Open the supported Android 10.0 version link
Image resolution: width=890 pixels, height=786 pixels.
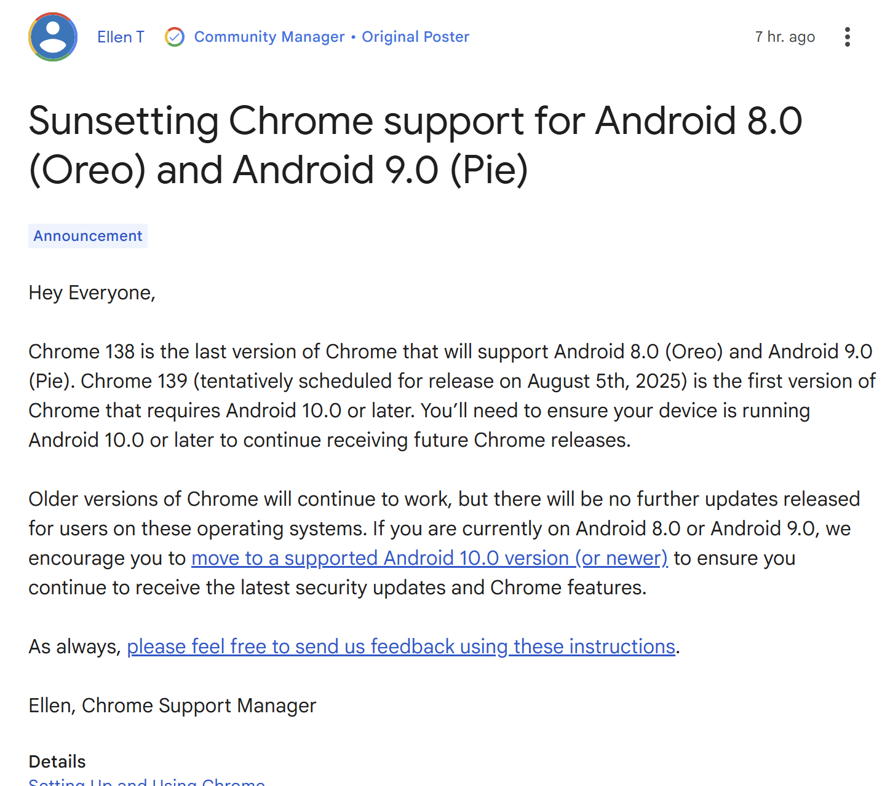coord(429,558)
